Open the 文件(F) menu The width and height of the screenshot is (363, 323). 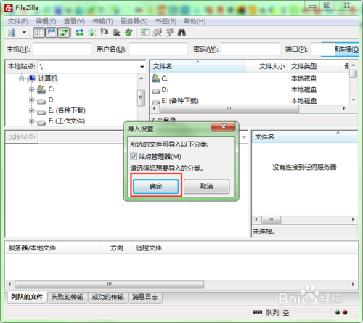pyautogui.click(x=18, y=21)
